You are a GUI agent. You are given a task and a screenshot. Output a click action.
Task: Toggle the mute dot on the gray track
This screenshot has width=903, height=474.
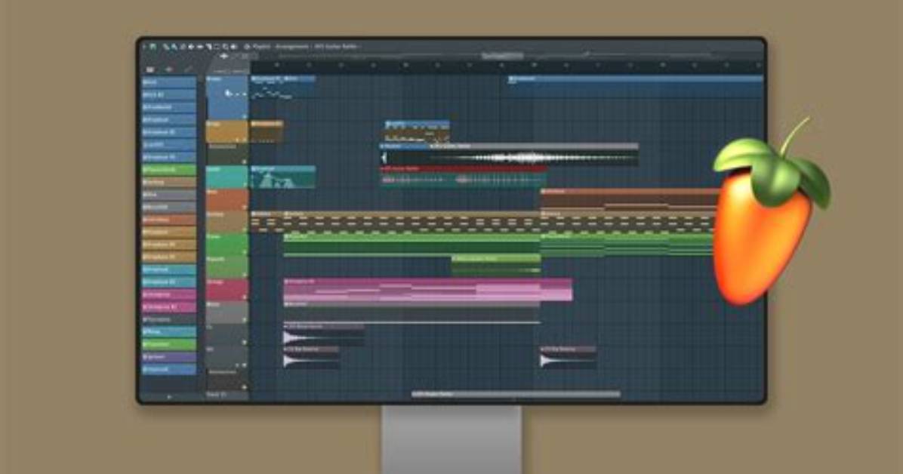pos(244,319)
